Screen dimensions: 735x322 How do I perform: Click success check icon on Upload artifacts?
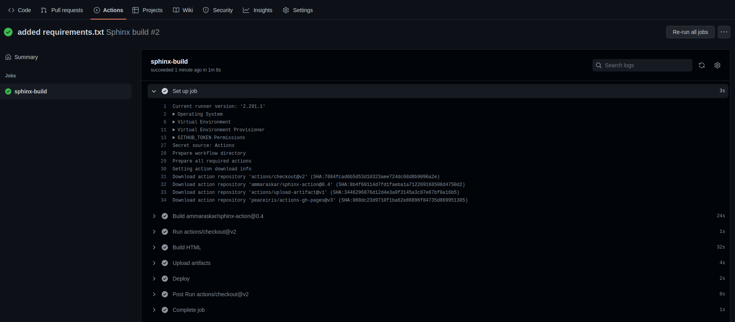(x=165, y=263)
